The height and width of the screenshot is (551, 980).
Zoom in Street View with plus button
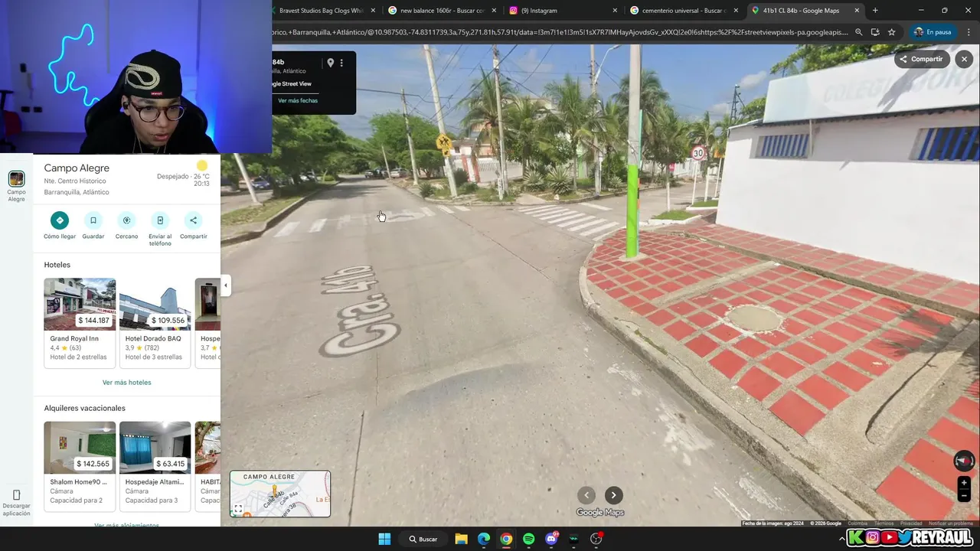tap(964, 483)
